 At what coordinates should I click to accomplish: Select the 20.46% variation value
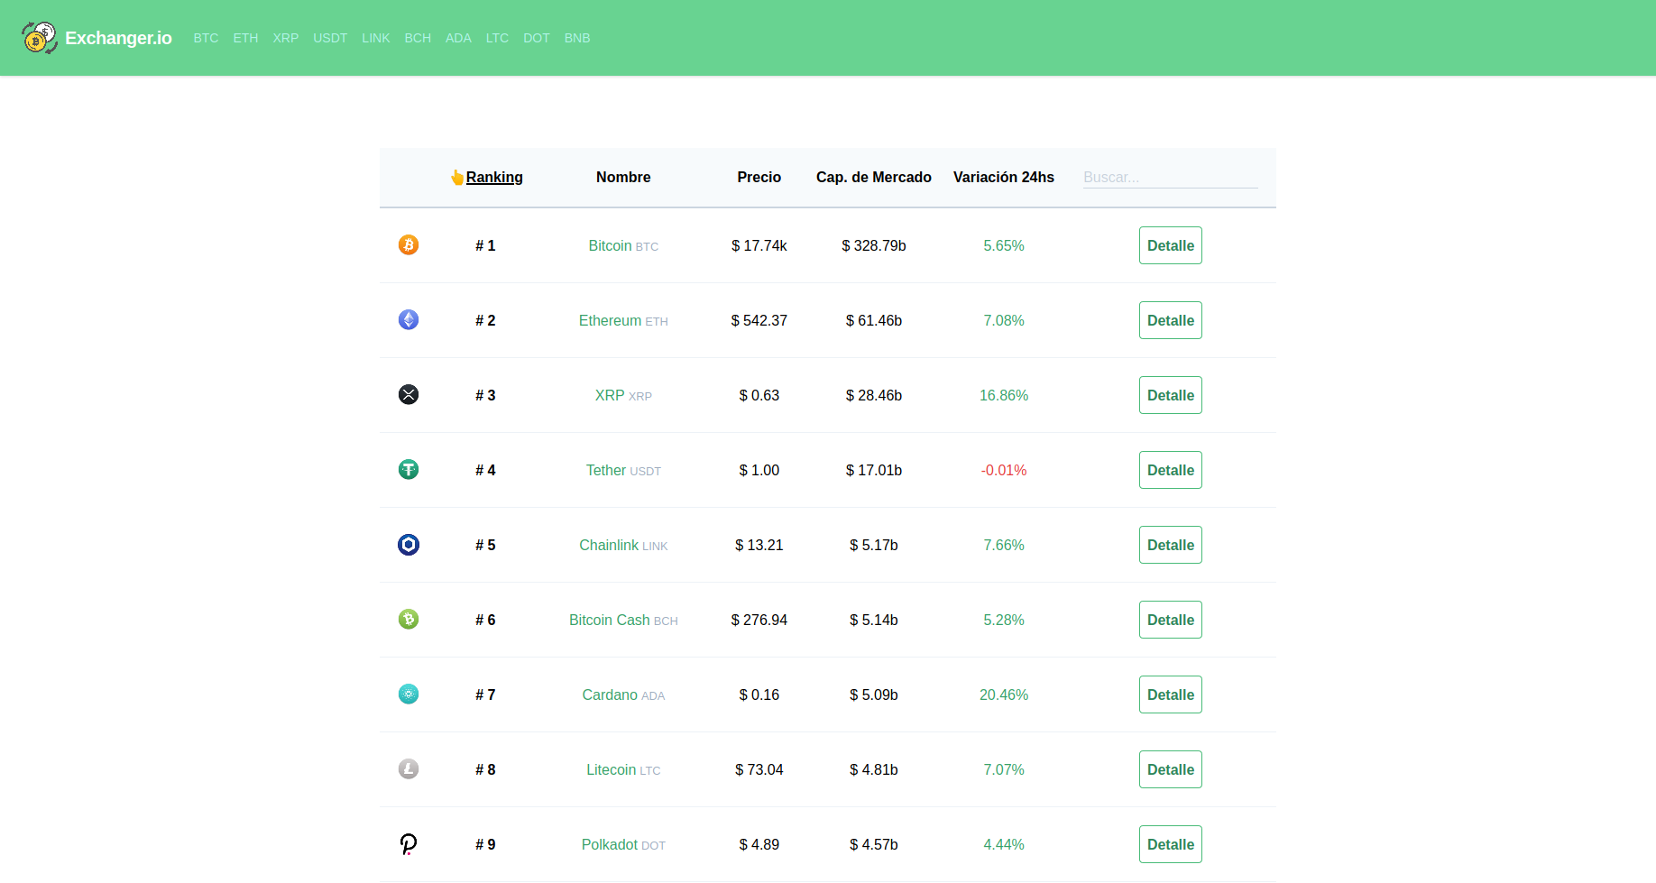pyautogui.click(x=1004, y=694)
